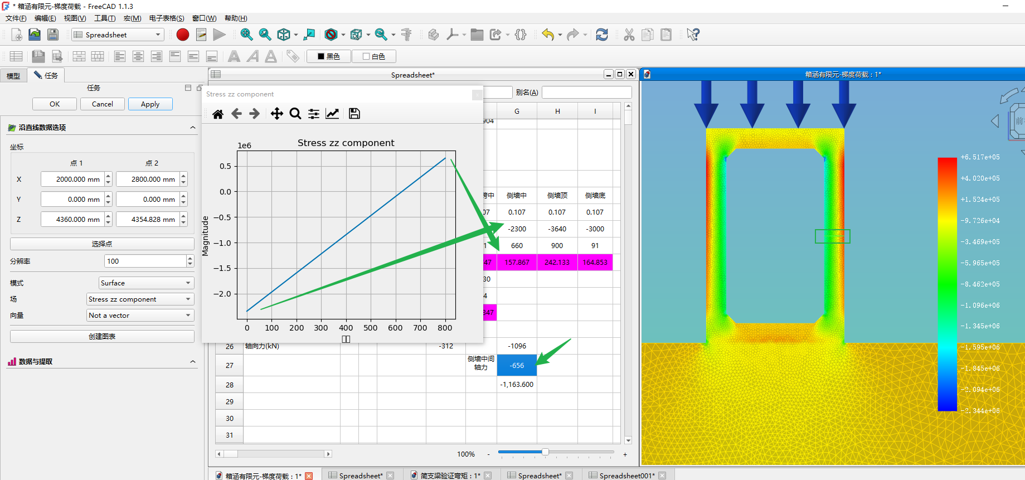Set background with 白色 swatch button
Viewport: 1025px width, 480px height.
pos(374,56)
